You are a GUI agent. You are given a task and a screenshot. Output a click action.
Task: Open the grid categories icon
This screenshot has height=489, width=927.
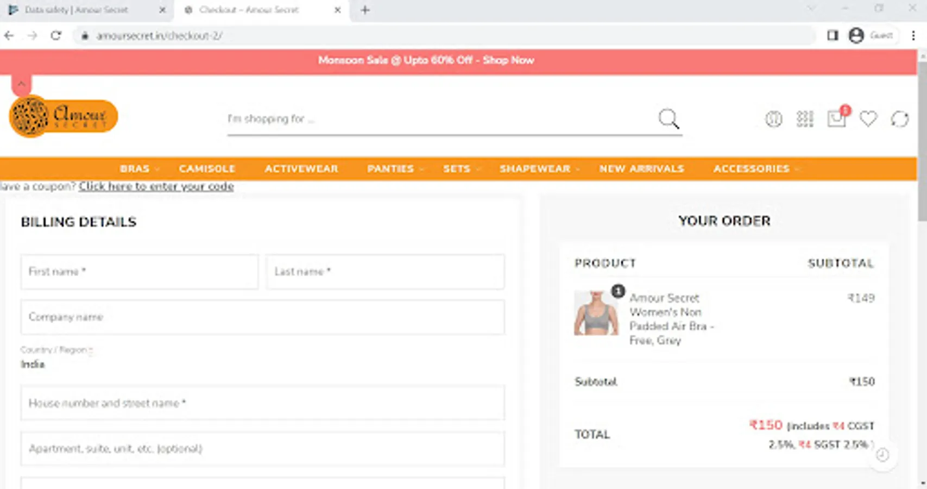805,118
